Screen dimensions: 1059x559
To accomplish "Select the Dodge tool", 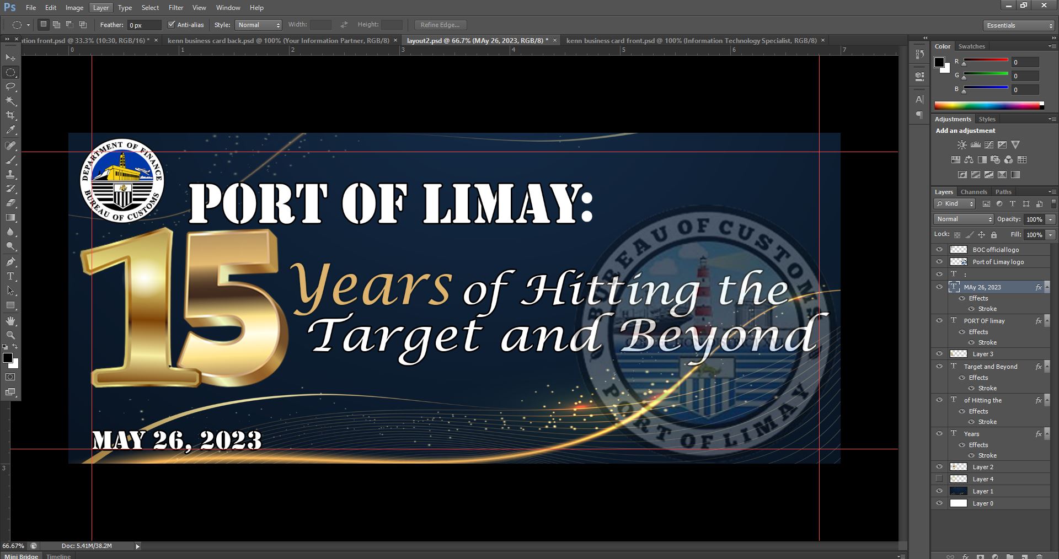I will [10, 246].
